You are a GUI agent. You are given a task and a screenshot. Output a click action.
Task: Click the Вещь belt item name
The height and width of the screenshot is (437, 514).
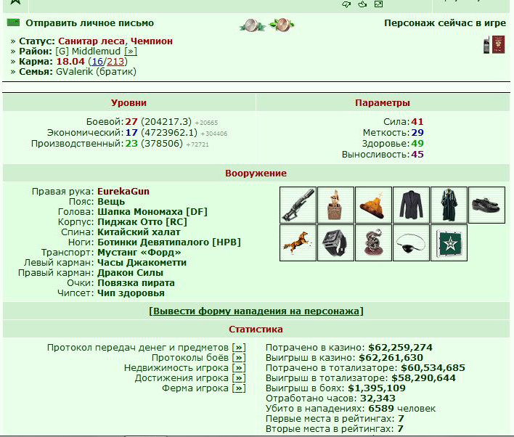[x=111, y=201]
